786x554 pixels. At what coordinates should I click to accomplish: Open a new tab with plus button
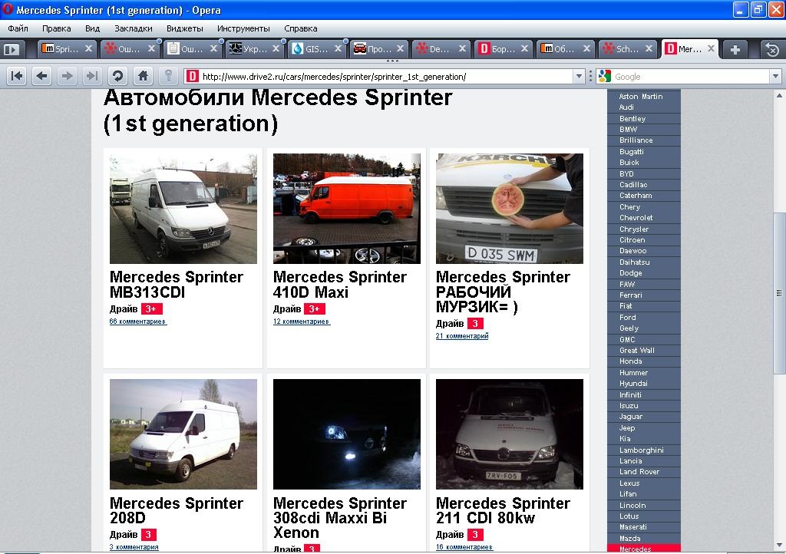tap(735, 49)
